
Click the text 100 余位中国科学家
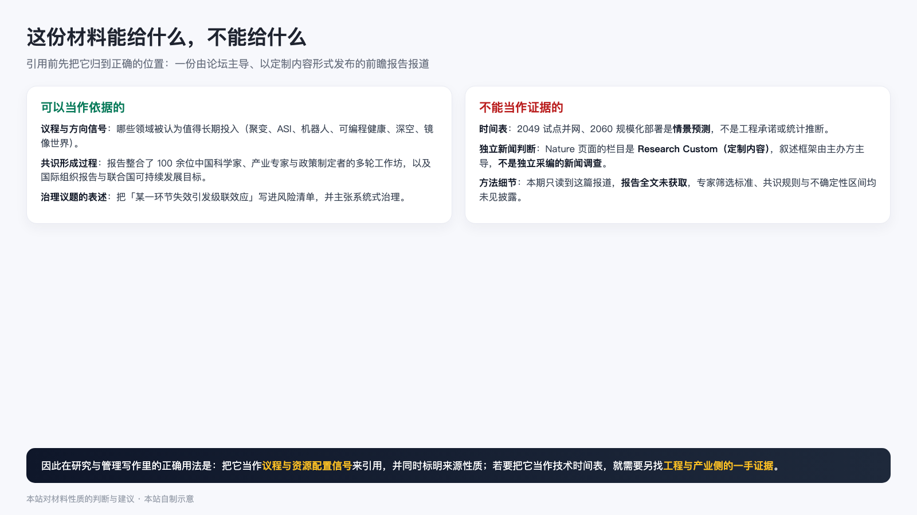199,163
